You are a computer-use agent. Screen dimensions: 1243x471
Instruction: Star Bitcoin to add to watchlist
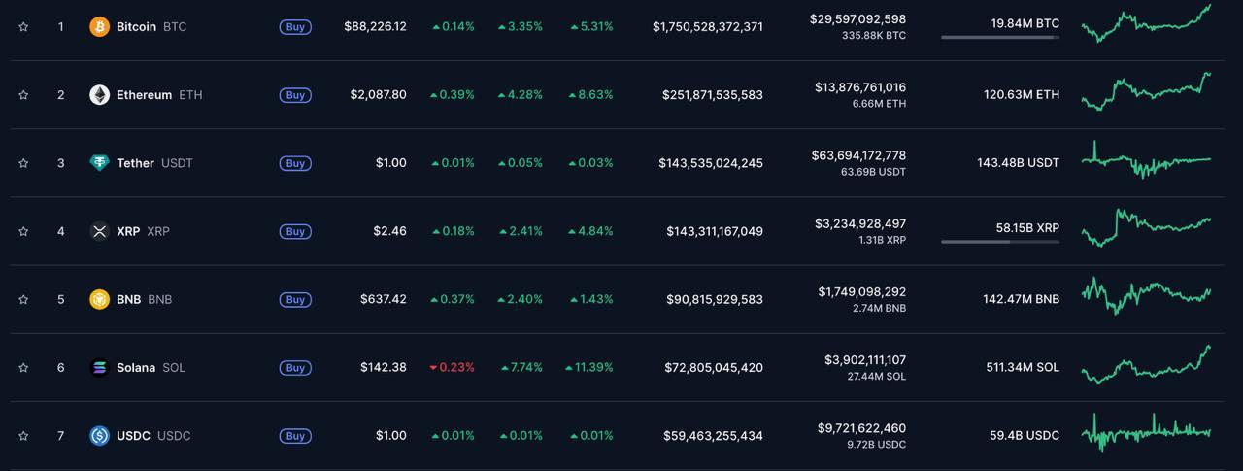[23, 27]
